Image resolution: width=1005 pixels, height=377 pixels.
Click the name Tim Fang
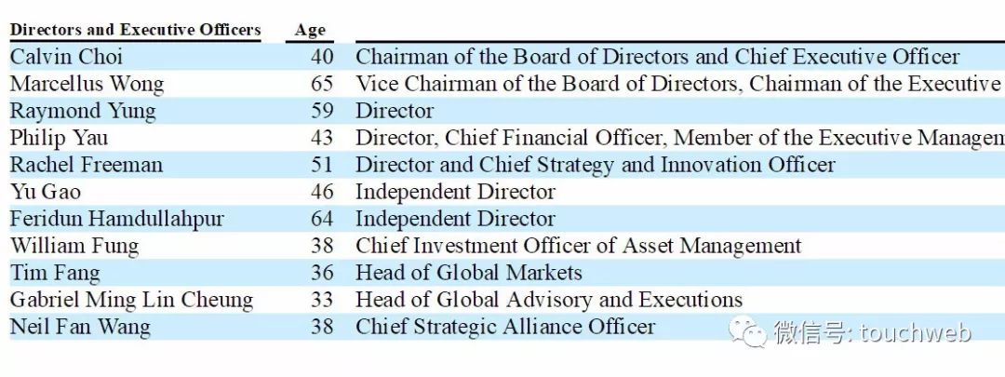[55, 273]
